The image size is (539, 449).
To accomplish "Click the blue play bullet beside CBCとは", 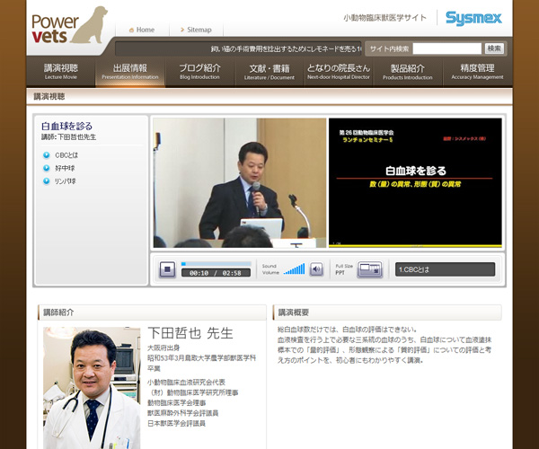I will pos(46,155).
